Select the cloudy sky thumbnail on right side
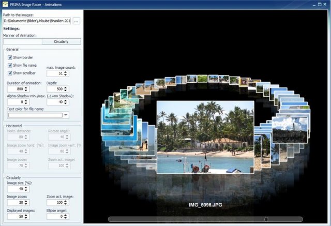This screenshot has height=226, width=331. (x=290, y=130)
